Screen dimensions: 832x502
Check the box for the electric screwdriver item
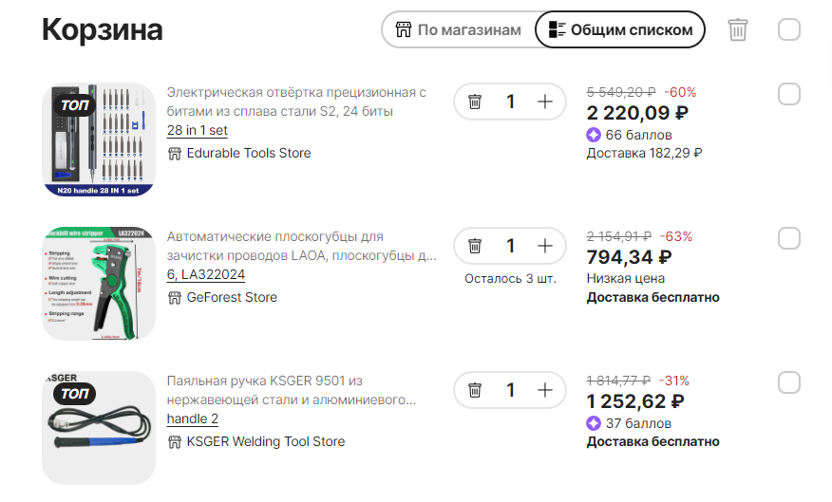pyautogui.click(x=789, y=94)
